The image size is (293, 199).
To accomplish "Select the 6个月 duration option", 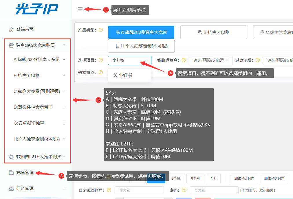I will (195, 178).
